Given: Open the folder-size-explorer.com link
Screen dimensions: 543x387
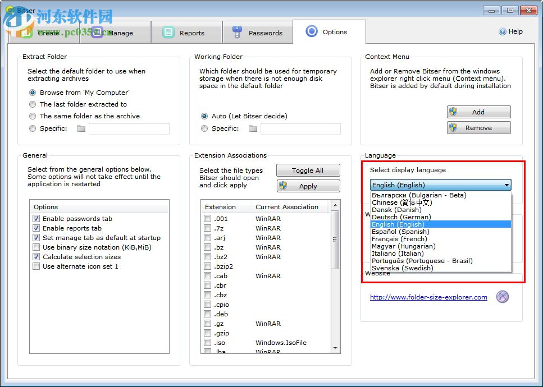Looking at the screenshot, I should coord(428,297).
